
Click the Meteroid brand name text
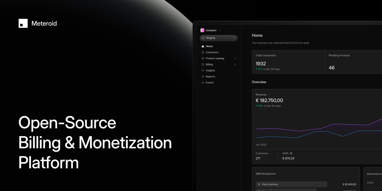[x=44, y=23]
